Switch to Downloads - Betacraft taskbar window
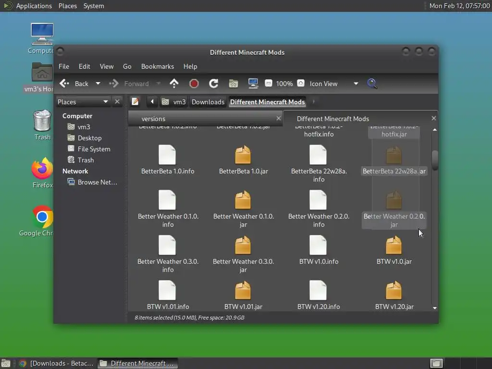This screenshot has height=369, width=492. [57, 363]
